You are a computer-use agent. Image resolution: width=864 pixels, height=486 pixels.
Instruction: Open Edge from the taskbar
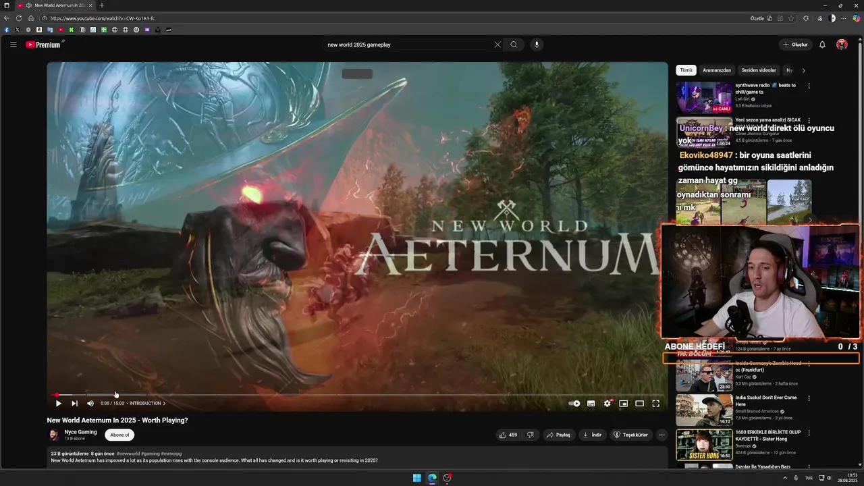432,478
